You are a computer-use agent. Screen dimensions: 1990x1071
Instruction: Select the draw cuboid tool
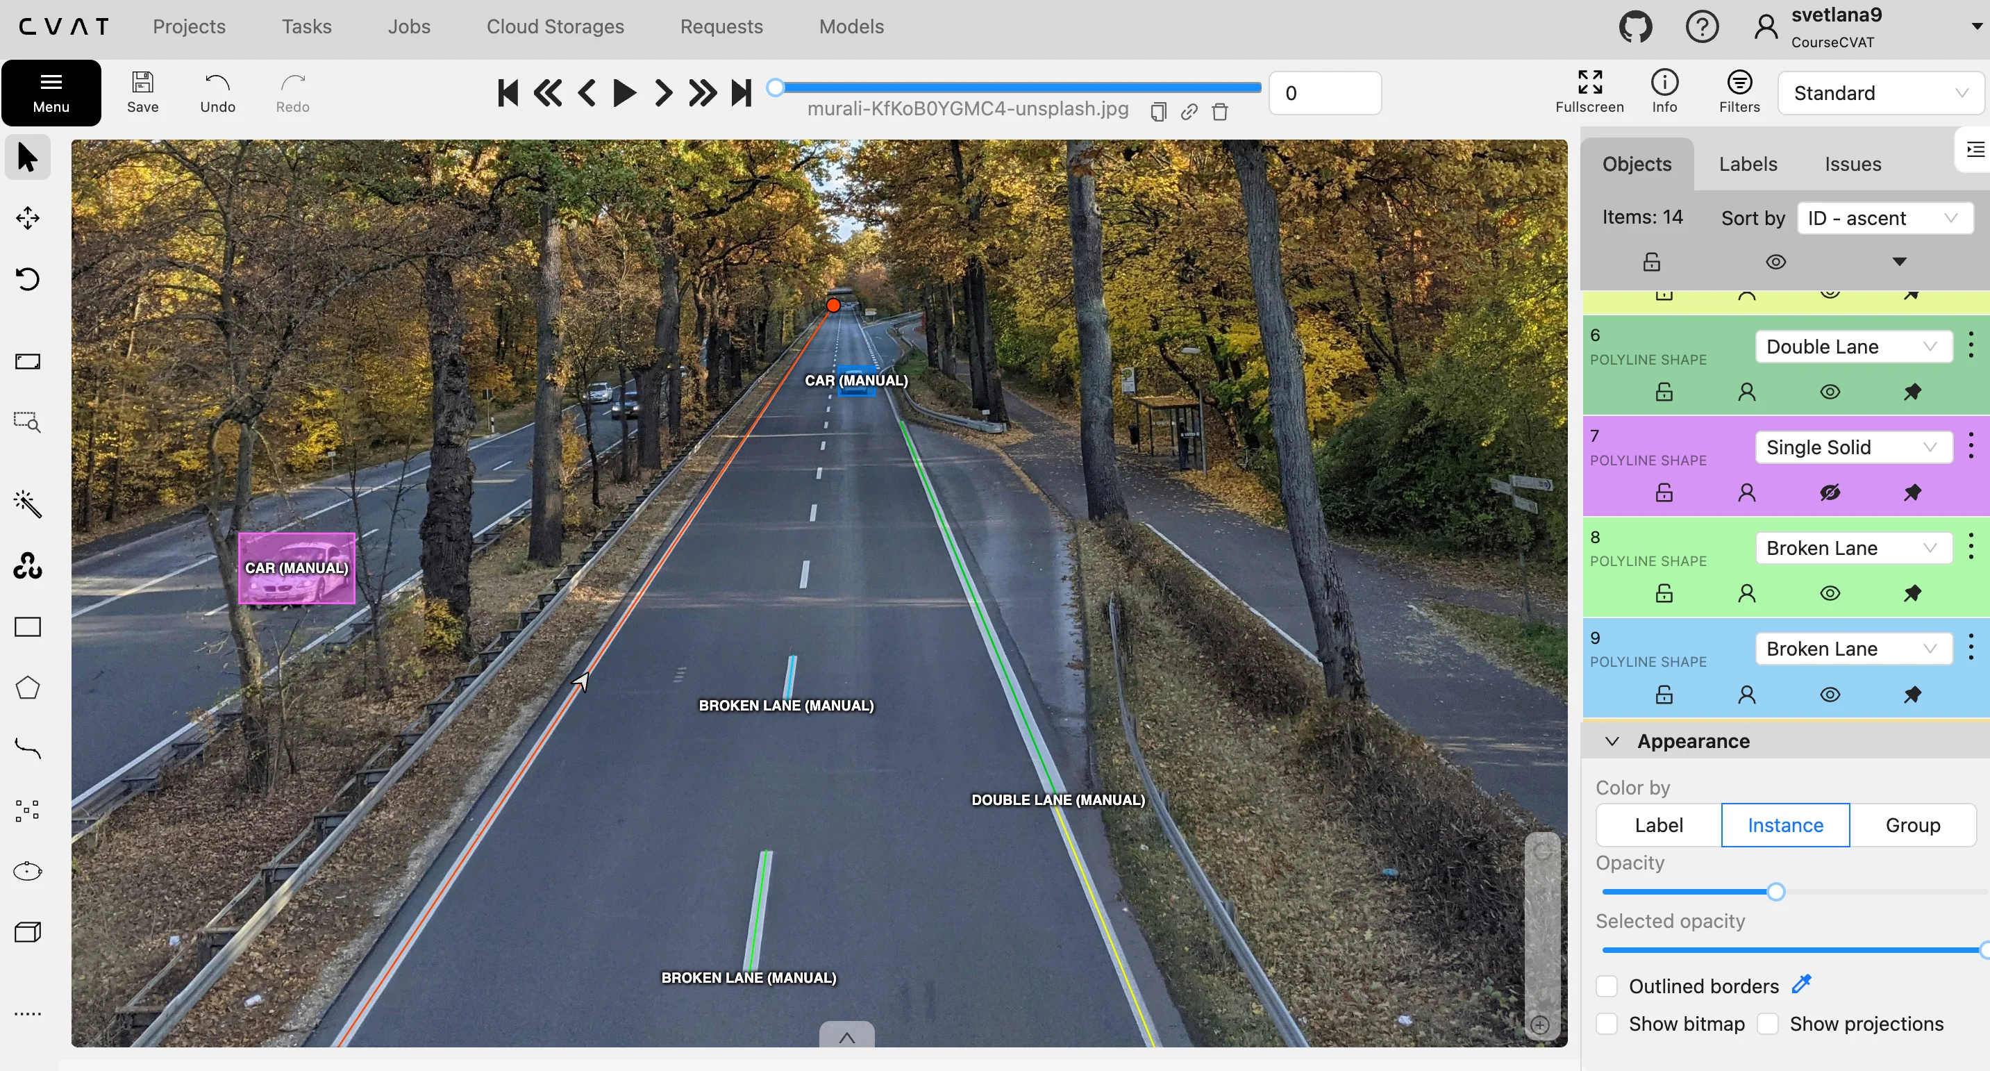coord(28,932)
